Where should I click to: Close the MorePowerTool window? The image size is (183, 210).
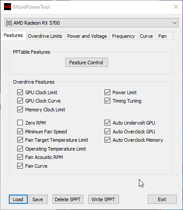pyautogui.click(x=176, y=7)
